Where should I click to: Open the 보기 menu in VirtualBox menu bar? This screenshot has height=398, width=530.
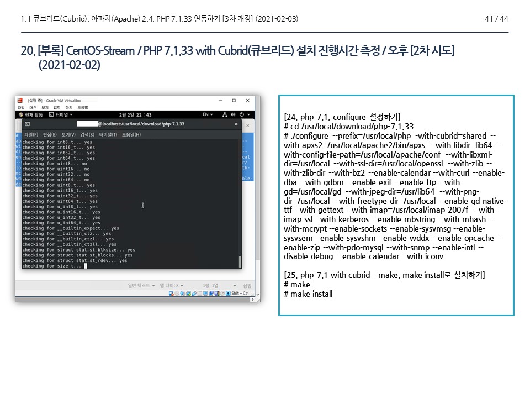(x=45, y=108)
